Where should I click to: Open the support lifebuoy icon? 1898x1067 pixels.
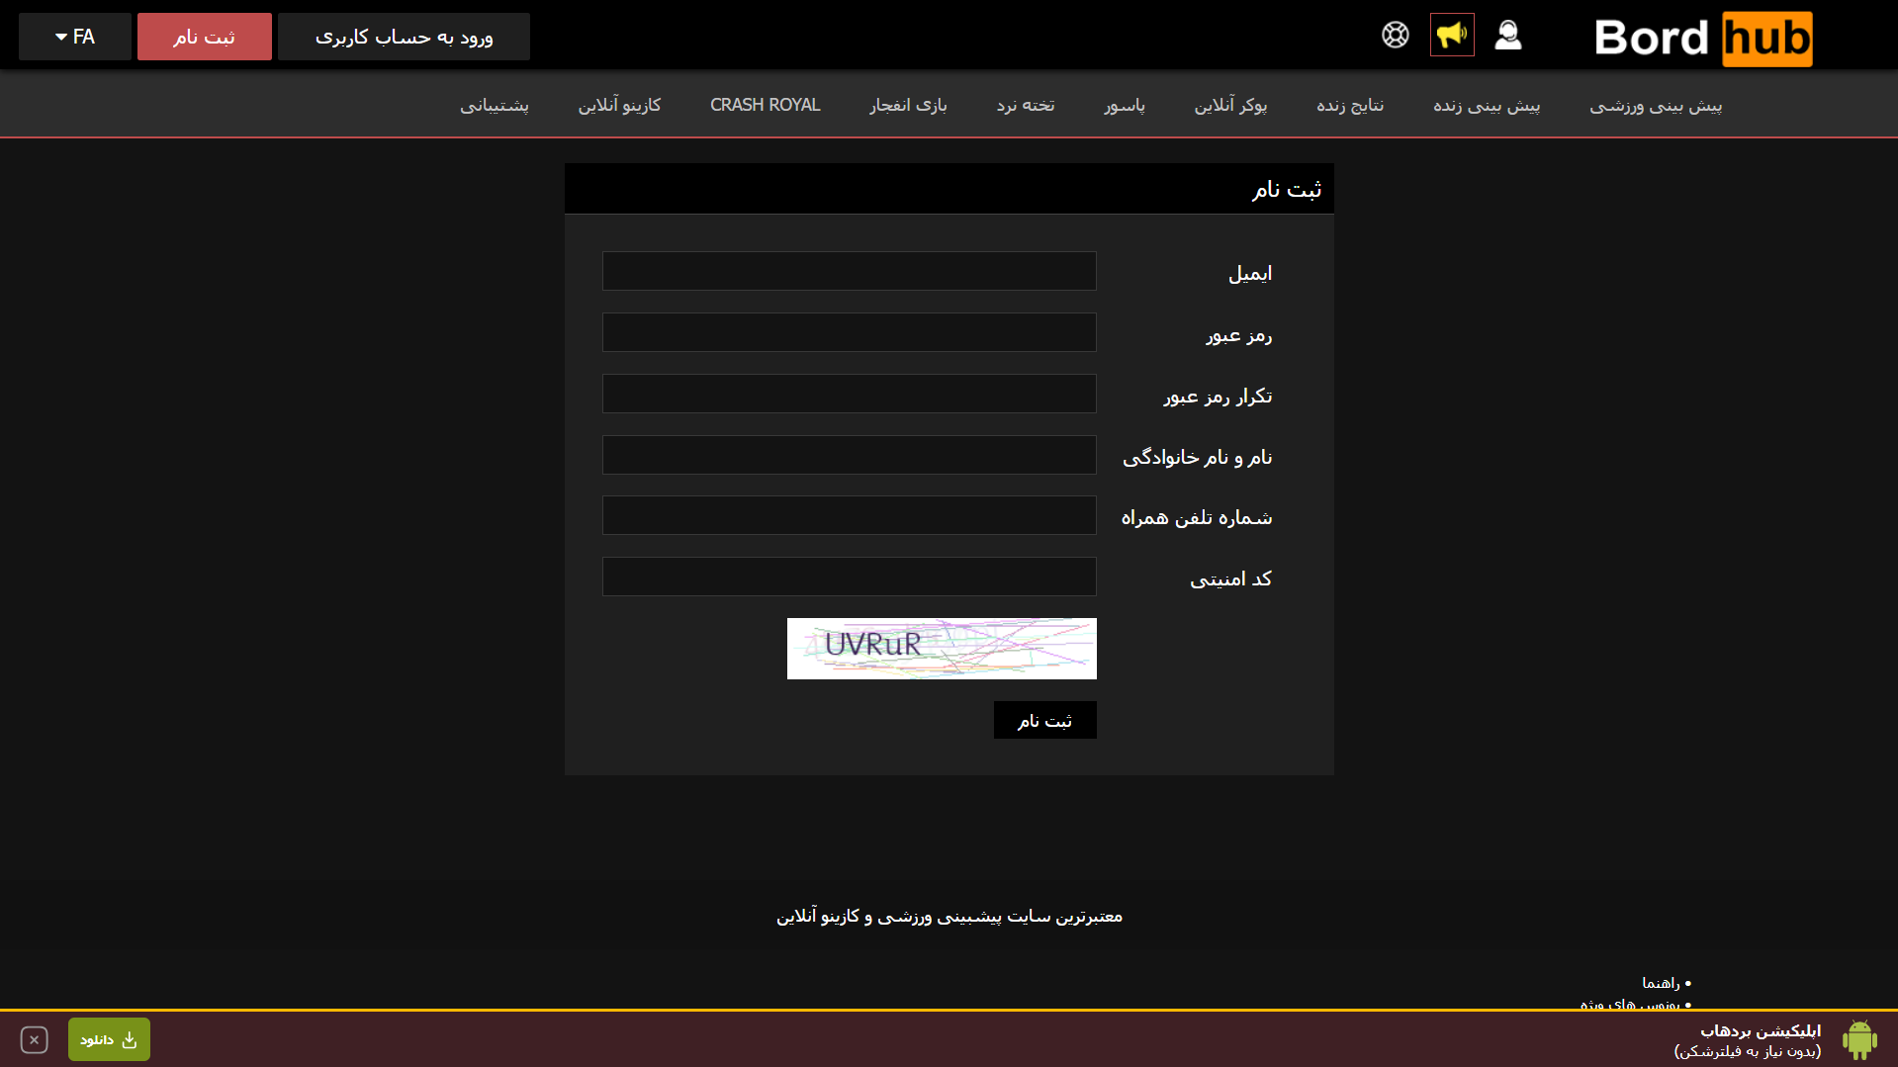[1396, 36]
